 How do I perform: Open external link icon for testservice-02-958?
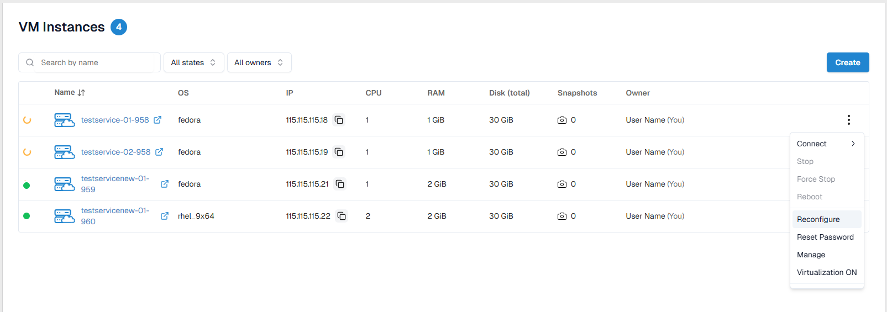[159, 152]
